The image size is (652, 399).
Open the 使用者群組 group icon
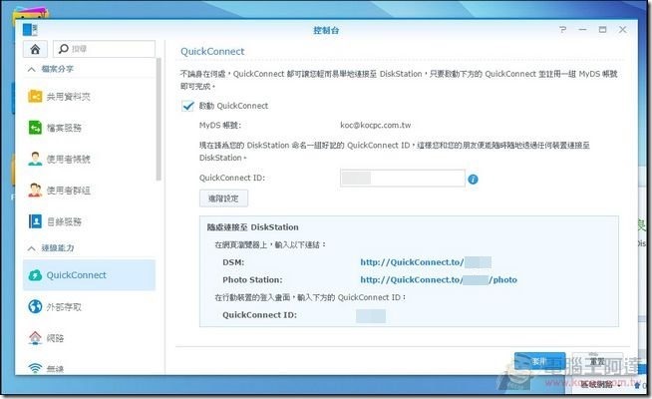35,191
